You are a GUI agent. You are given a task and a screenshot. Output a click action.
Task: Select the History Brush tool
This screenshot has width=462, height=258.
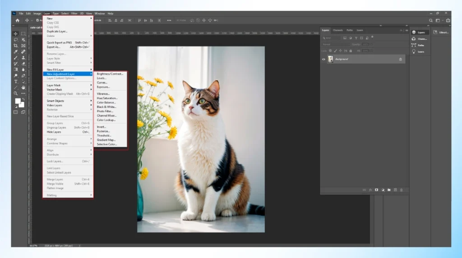(16, 63)
